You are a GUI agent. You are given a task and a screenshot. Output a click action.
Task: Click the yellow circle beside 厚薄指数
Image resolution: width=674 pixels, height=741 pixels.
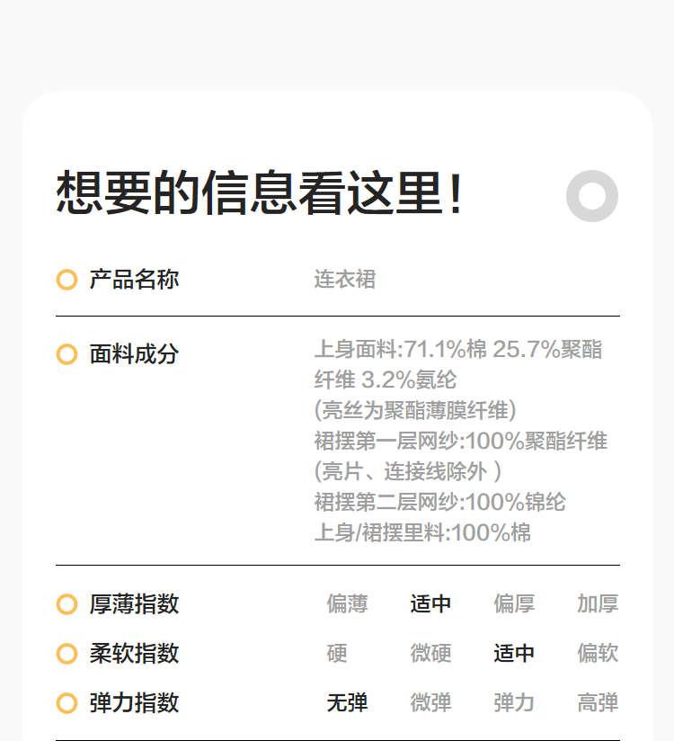pos(67,604)
